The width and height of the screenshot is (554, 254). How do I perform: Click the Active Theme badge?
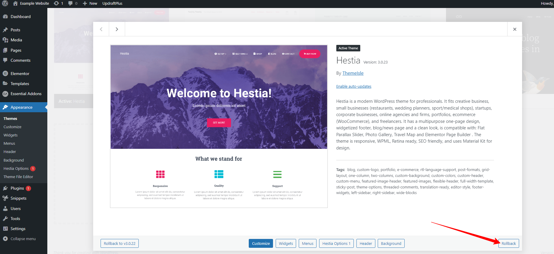[348, 48]
